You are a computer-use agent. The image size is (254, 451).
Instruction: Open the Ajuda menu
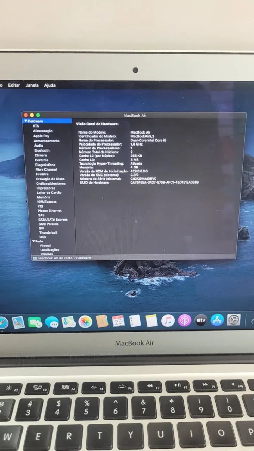click(x=50, y=85)
